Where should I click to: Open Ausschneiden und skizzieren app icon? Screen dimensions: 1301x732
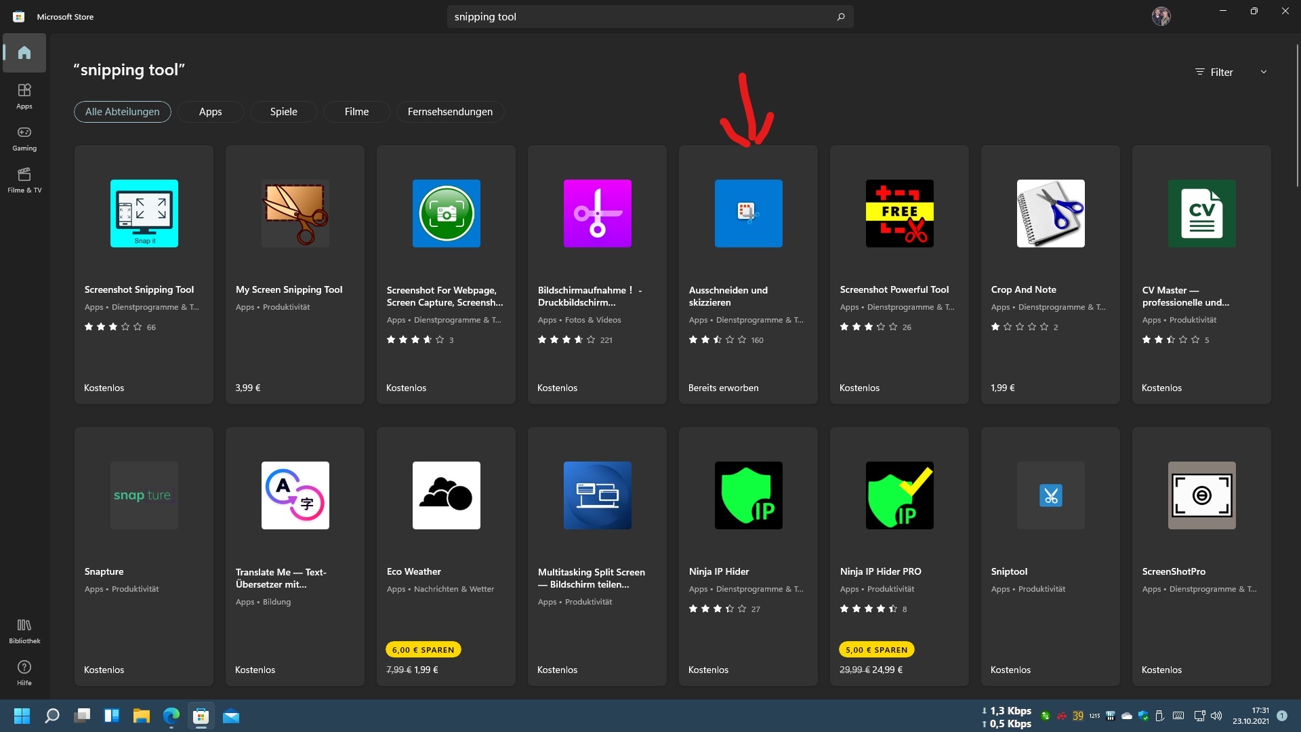click(x=749, y=213)
